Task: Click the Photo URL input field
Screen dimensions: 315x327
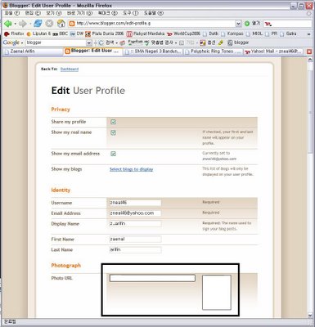Action: [152, 278]
